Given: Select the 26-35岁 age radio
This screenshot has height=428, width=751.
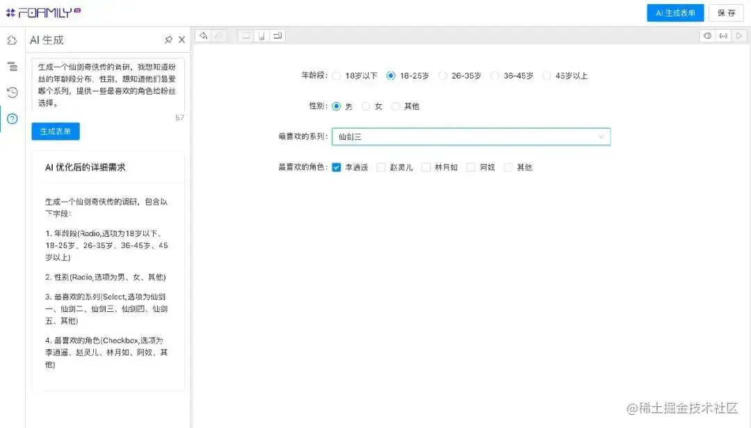Looking at the screenshot, I should point(443,76).
